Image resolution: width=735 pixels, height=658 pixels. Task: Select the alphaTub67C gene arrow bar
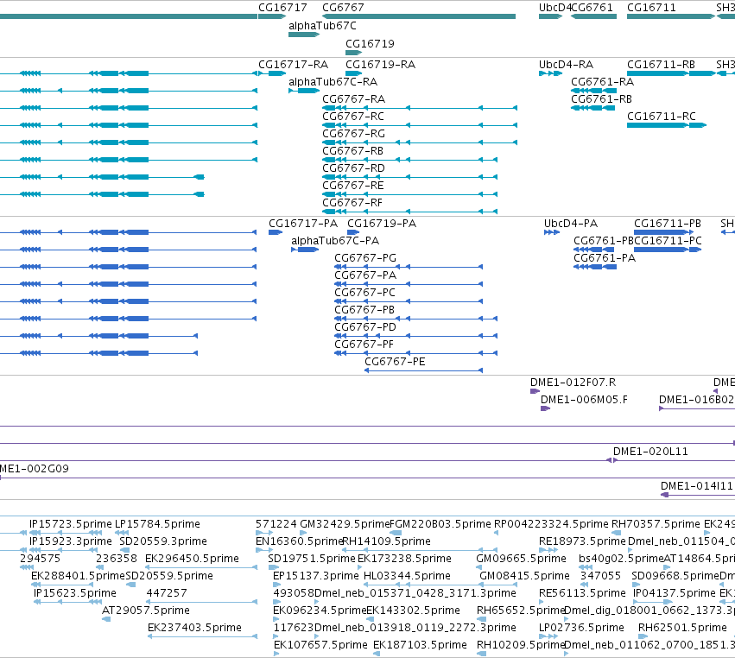pos(304,35)
